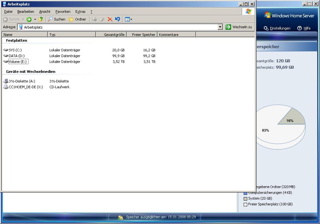This screenshot has width=320, height=224.
Task: Open the Favoriten menu
Action: pos(63,12)
